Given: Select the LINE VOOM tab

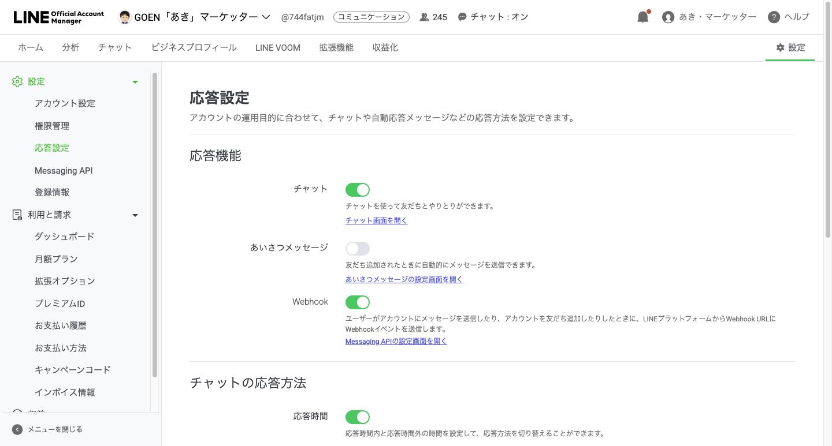Looking at the screenshot, I should pyautogui.click(x=278, y=48).
